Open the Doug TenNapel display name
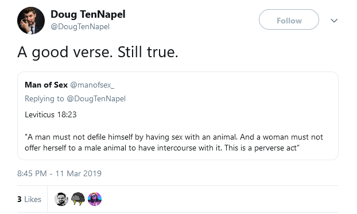 click(x=88, y=14)
